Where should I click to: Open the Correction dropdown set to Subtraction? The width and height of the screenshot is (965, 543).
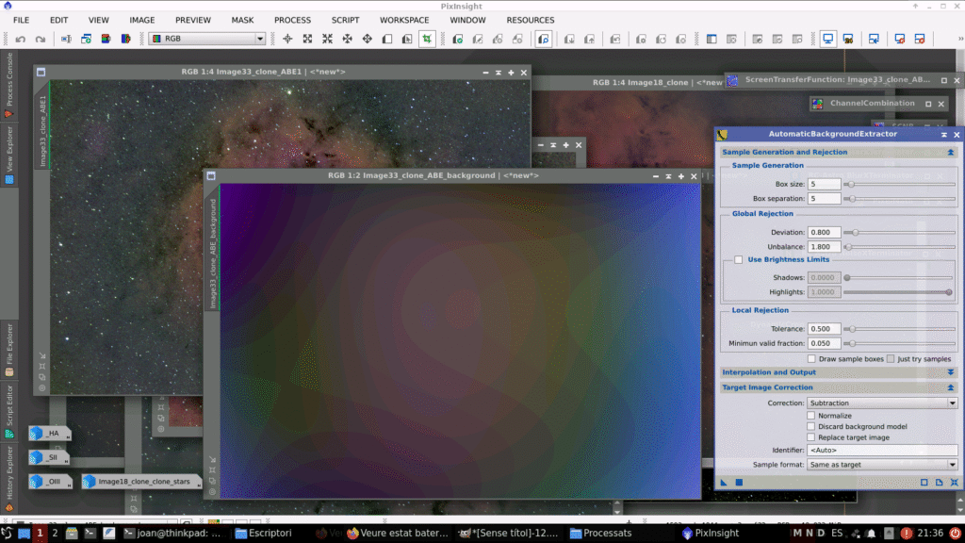(x=882, y=403)
